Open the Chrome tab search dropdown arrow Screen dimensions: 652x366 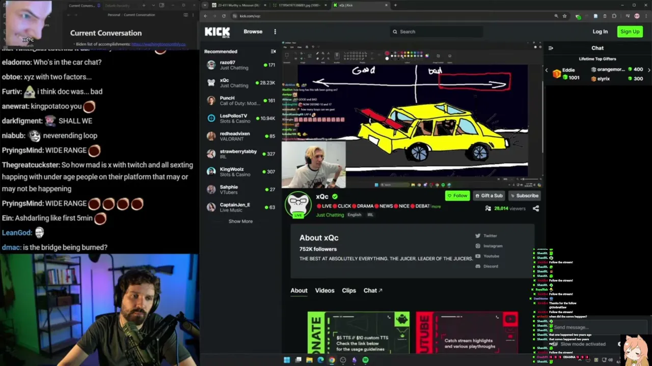click(205, 5)
